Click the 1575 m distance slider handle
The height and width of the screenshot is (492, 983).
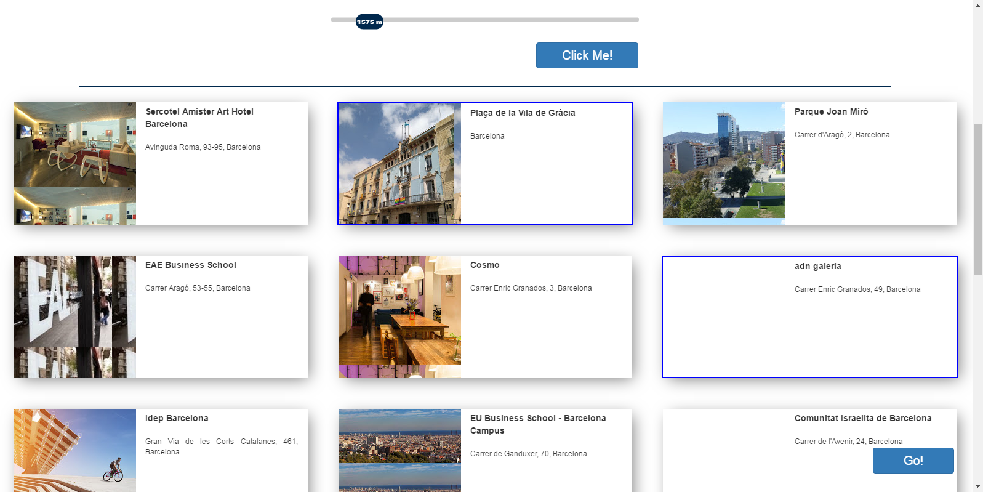(x=369, y=22)
